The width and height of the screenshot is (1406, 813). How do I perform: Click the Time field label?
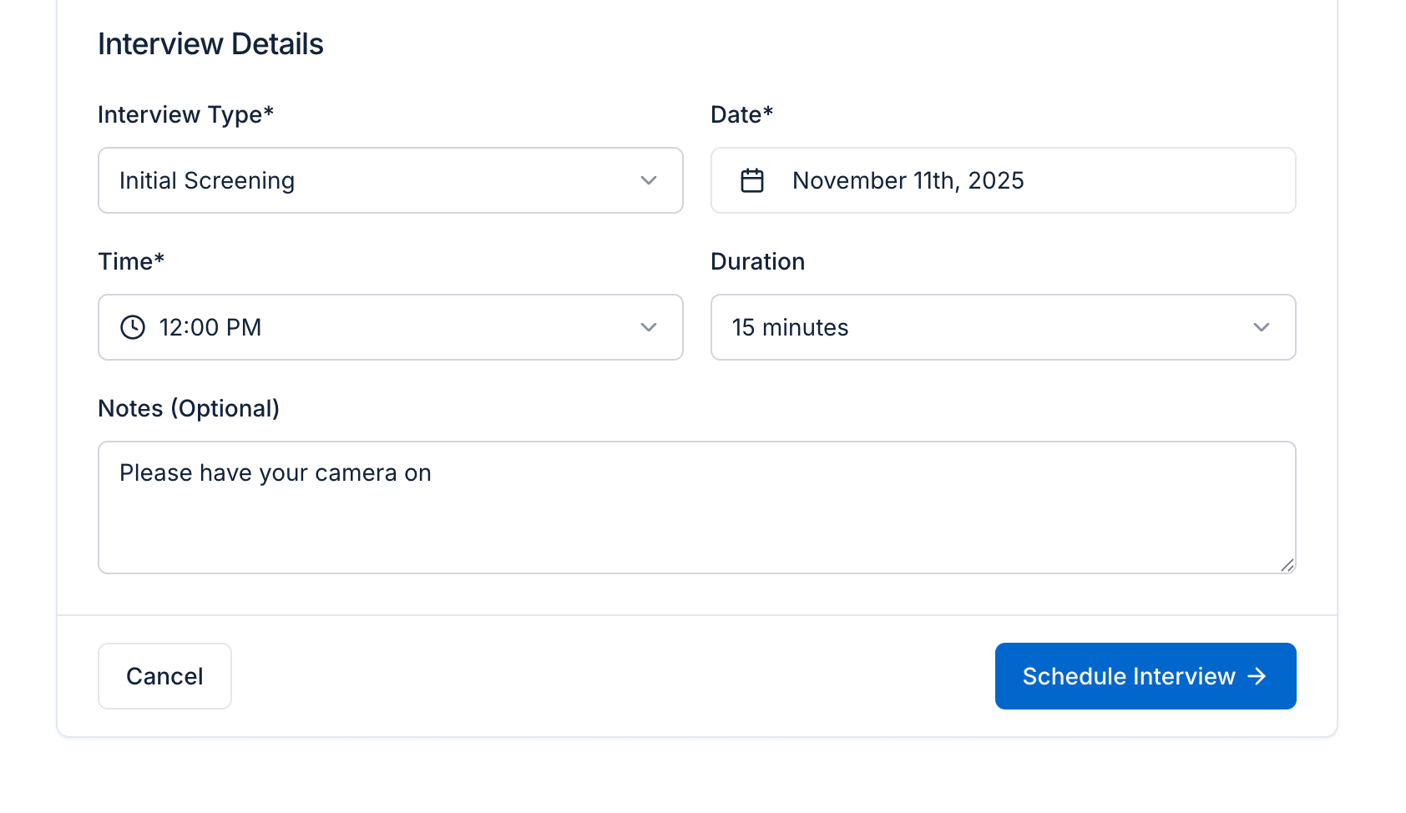131,261
